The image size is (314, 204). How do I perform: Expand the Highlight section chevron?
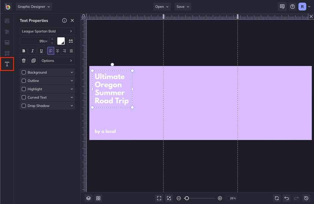coord(72,89)
